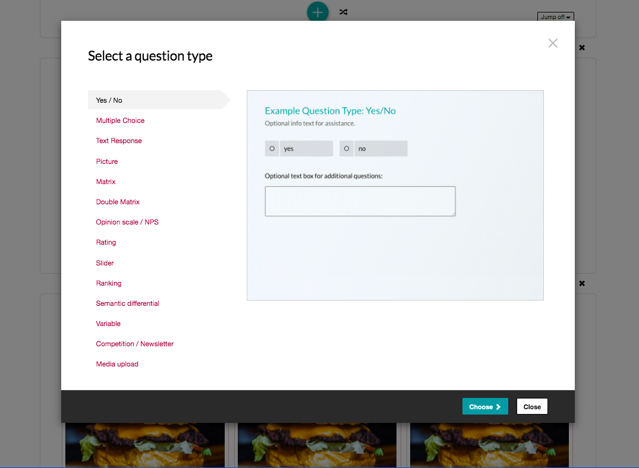Click the lower black X delete icon behind dialog
This screenshot has width=639, height=468.
point(582,283)
